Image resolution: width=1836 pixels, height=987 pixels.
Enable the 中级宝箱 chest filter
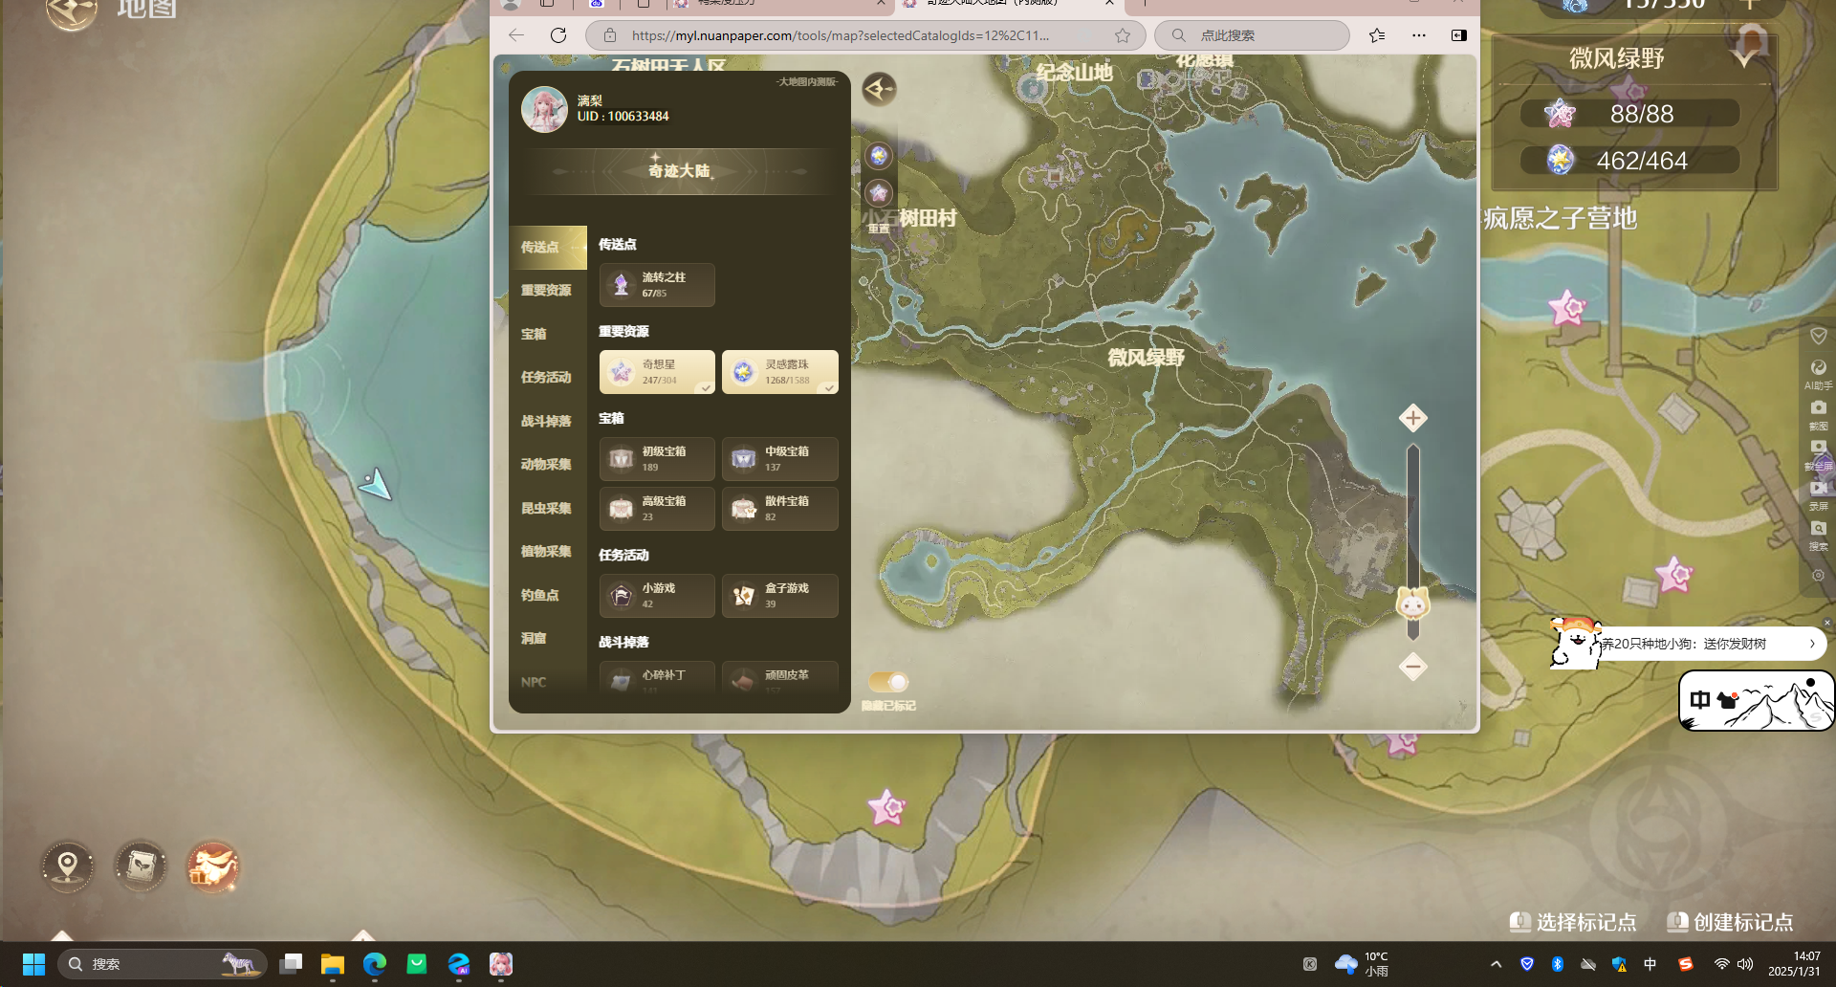[779, 459]
